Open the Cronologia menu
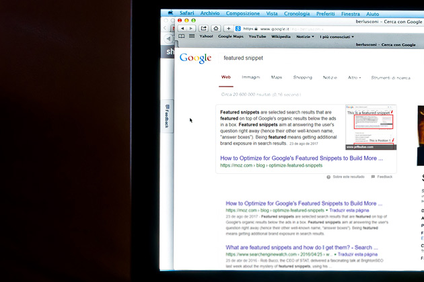This screenshot has height=282, width=424. pyautogui.click(x=297, y=13)
